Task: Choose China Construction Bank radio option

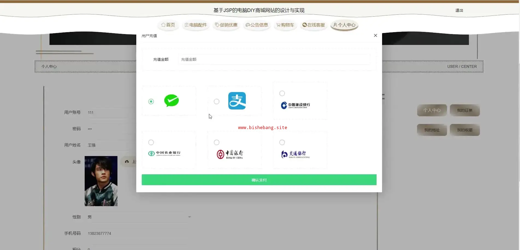Action: pyautogui.click(x=282, y=93)
